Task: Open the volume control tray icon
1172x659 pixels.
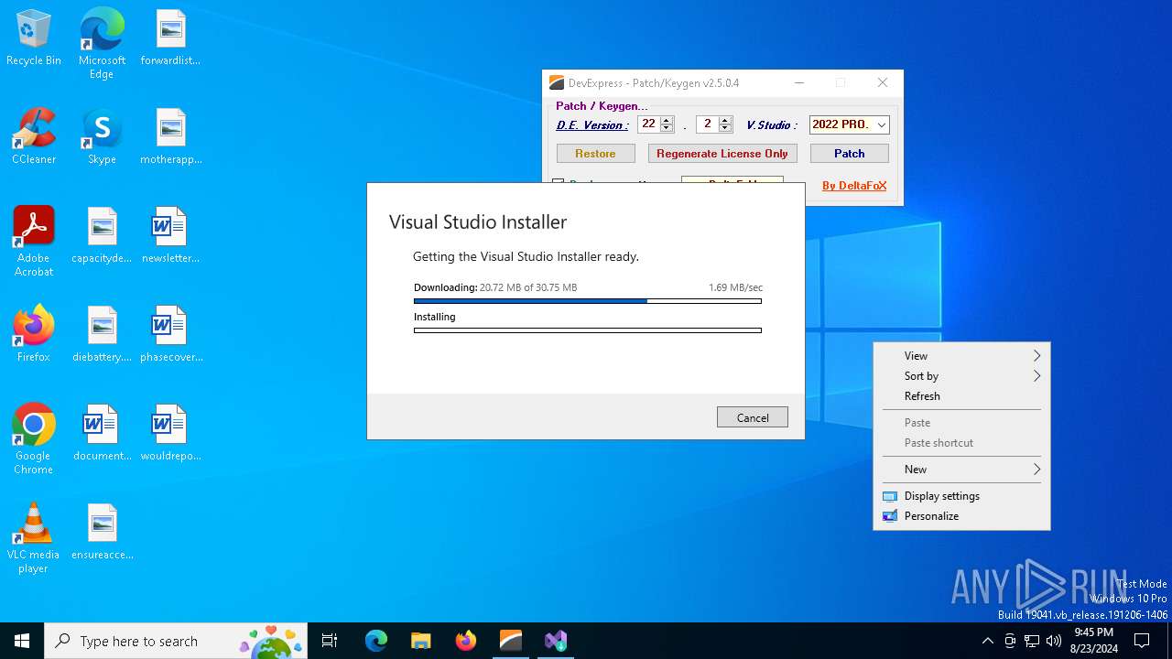Action: [1054, 641]
